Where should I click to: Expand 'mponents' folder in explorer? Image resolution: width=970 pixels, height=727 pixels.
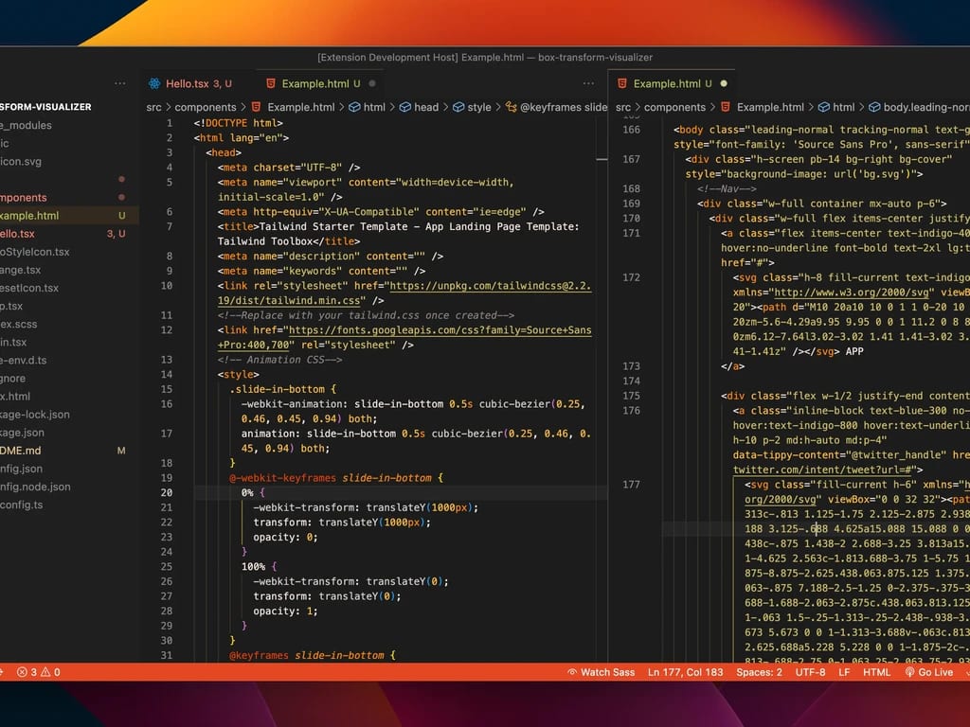24,198
